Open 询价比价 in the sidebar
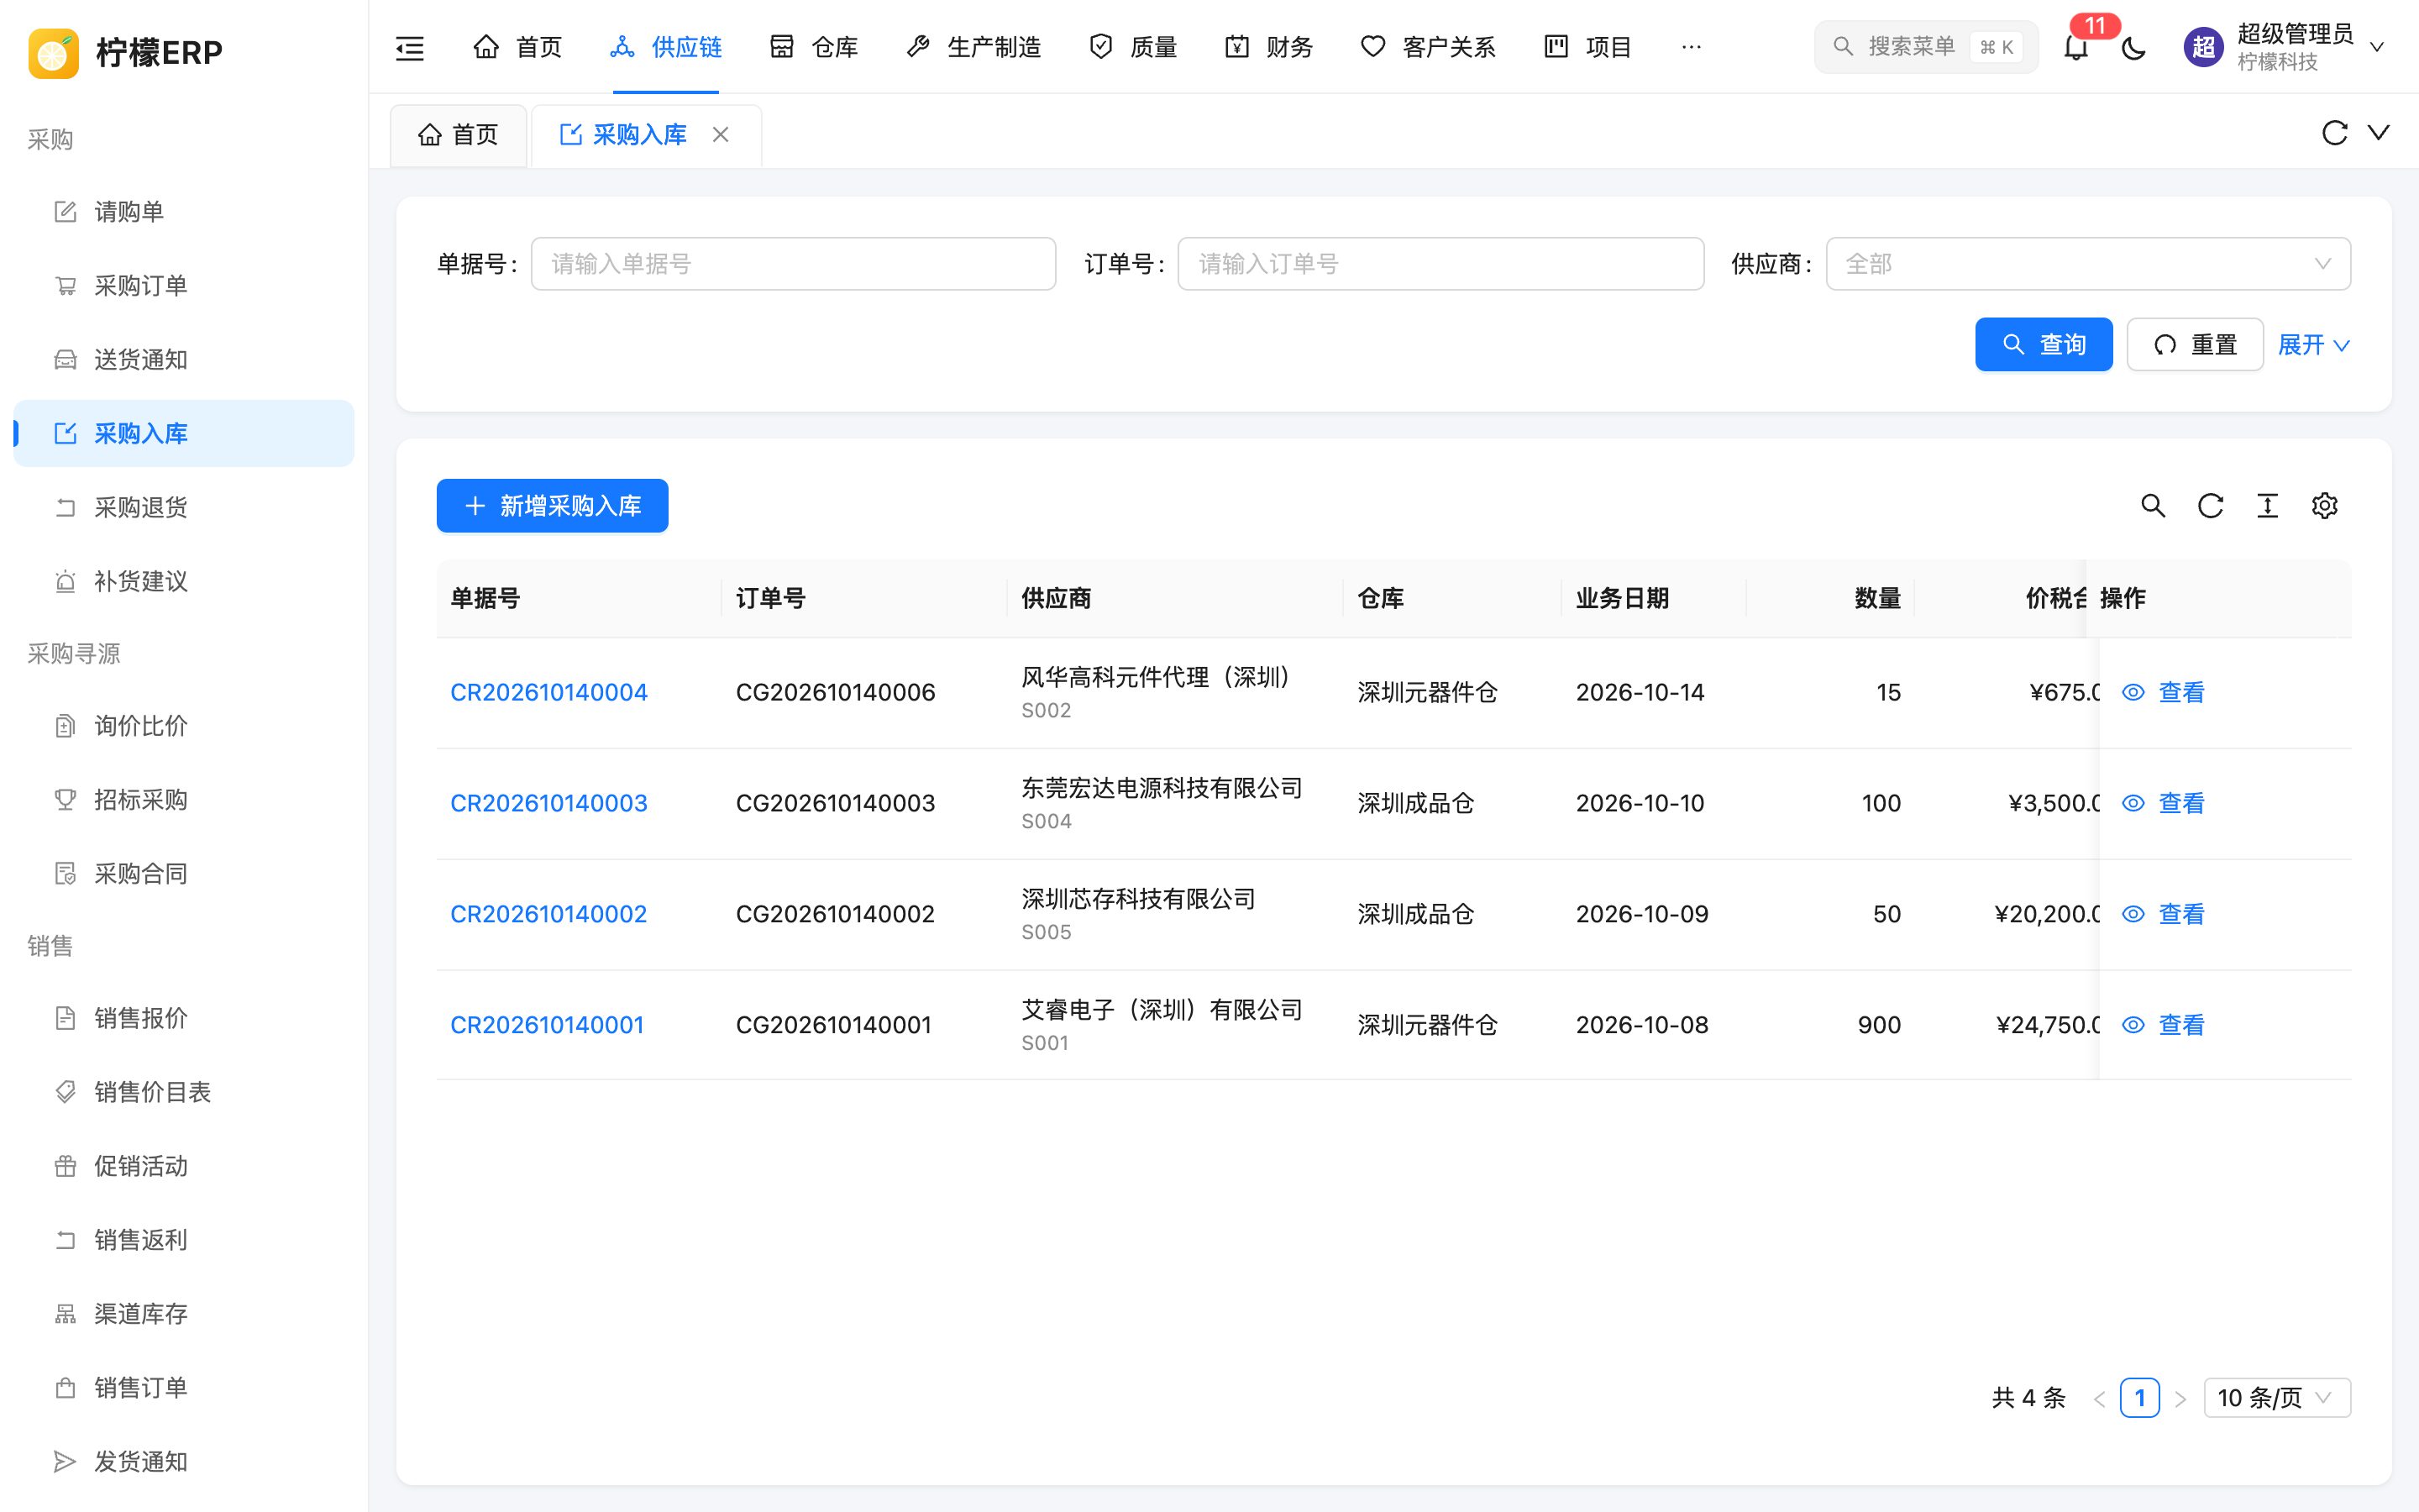Viewport: 2419px width, 1512px height. point(184,725)
